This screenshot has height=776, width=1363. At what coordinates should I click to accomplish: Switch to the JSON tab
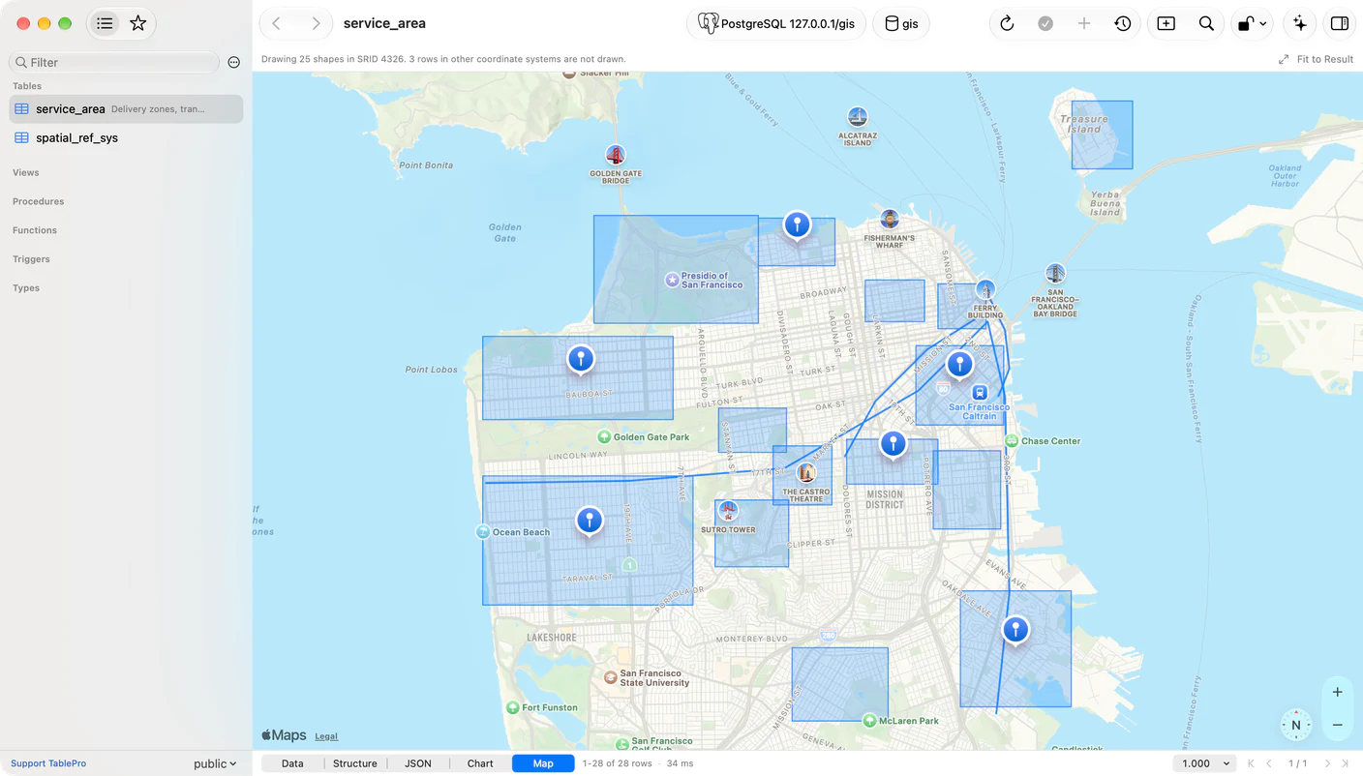tap(418, 763)
